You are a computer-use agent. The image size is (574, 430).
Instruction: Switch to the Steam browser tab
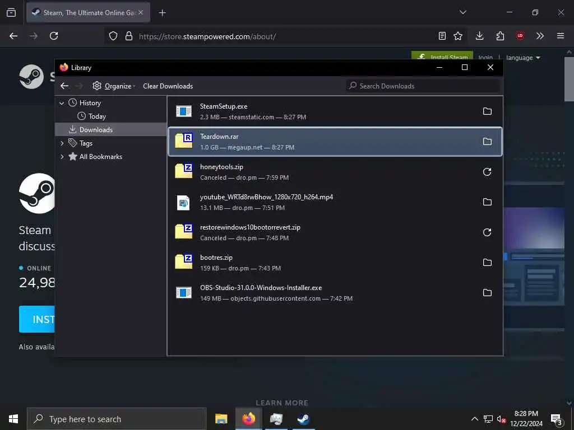[x=88, y=12]
